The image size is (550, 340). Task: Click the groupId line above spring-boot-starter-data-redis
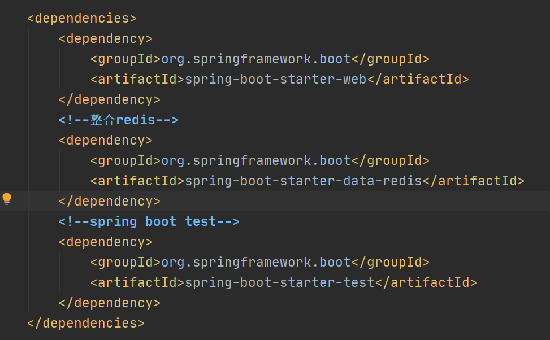click(x=260, y=160)
